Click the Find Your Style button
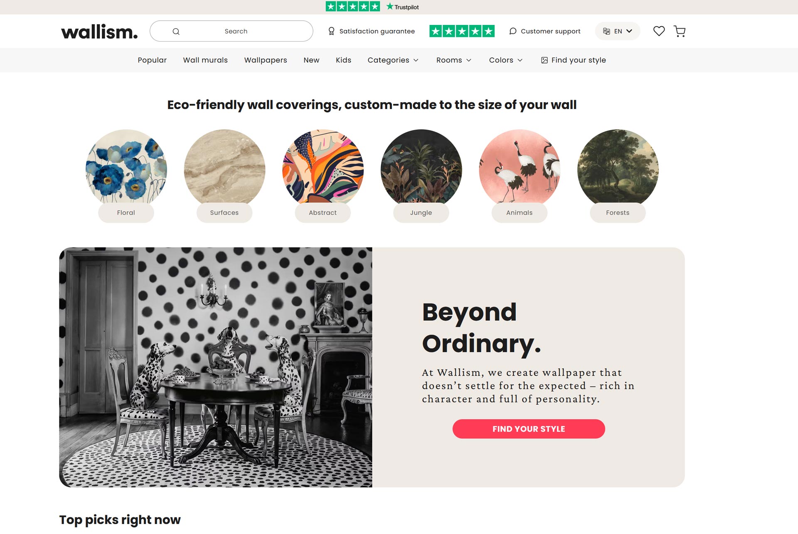Screen dimensions: 798x534 click(528, 429)
